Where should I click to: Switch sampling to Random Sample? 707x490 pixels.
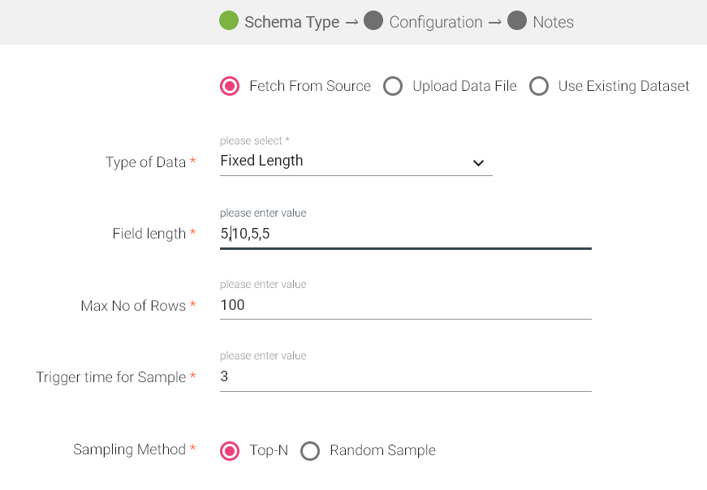tap(310, 451)
